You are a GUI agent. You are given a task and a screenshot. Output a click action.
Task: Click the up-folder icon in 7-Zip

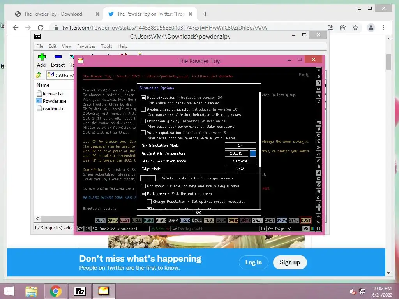coord(39,75)
